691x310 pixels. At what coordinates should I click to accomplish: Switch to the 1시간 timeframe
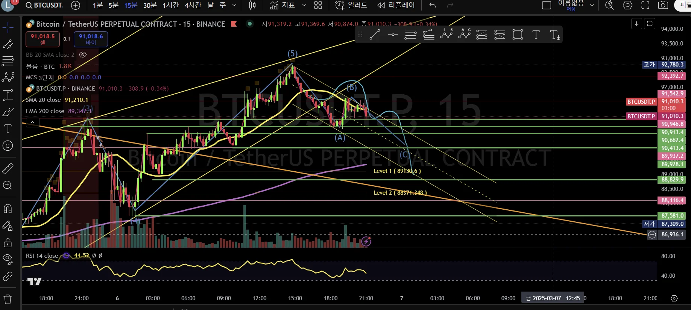[170, 5]
